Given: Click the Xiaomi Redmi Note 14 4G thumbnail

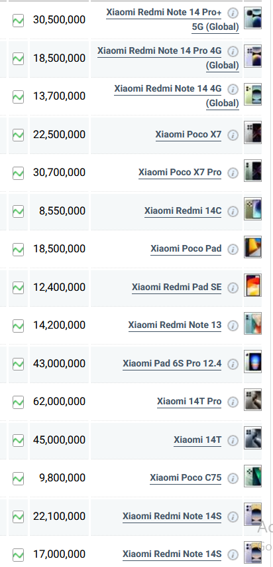Looking at the screenshot, I should pos(252,95).
